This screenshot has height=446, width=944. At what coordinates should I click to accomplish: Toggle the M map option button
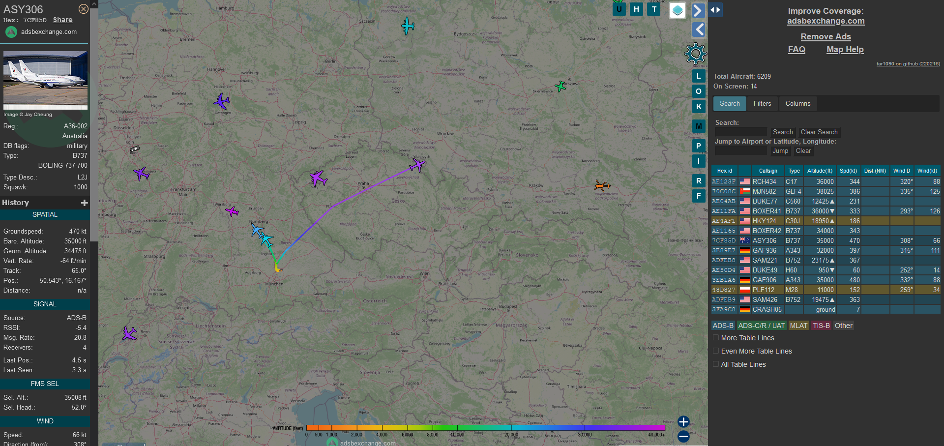699,126
